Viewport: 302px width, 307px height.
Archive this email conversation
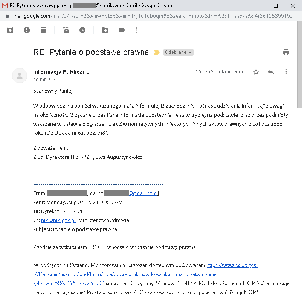coord(10,30)
